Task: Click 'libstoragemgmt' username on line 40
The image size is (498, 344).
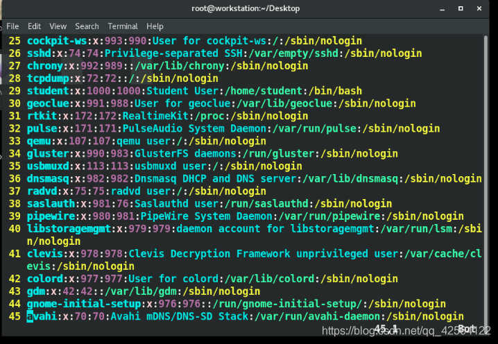Action: click(69, 229)
